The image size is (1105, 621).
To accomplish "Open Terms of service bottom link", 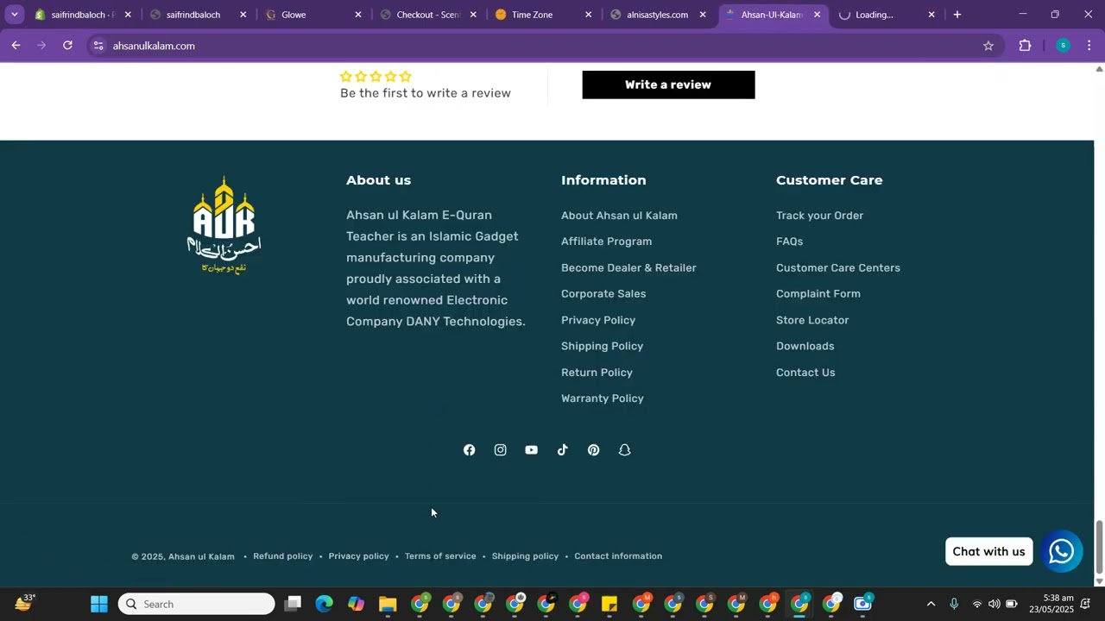I will [440, 556].
